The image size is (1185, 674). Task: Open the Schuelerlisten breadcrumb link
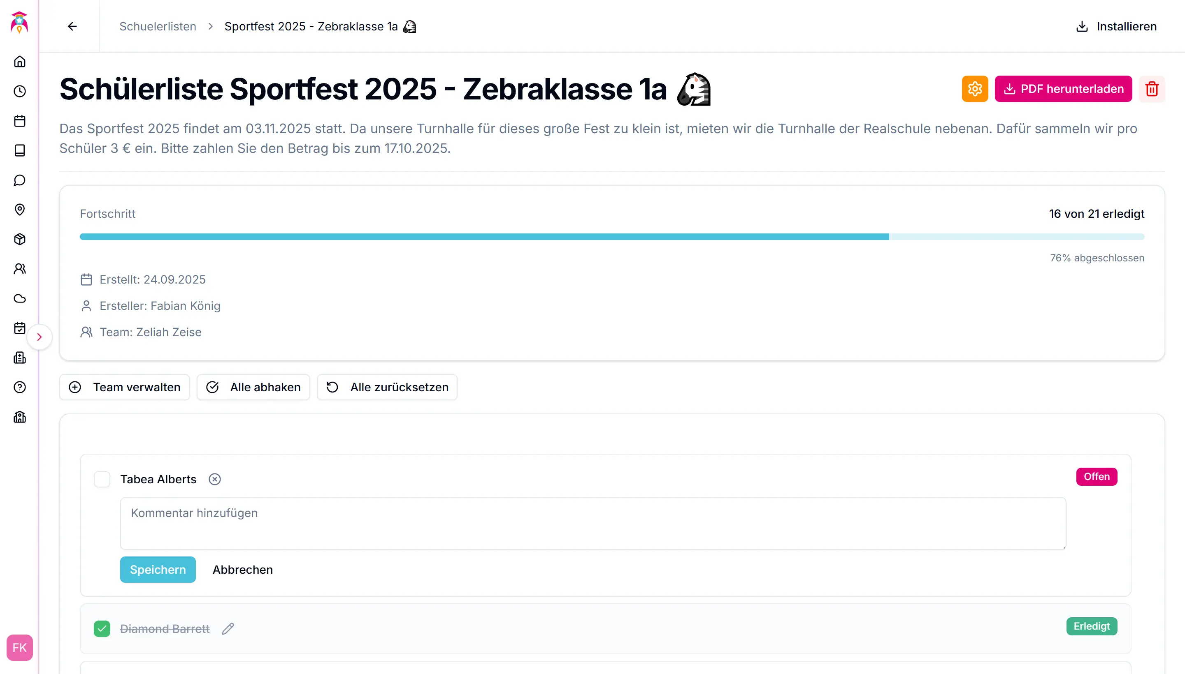(158, 26)
